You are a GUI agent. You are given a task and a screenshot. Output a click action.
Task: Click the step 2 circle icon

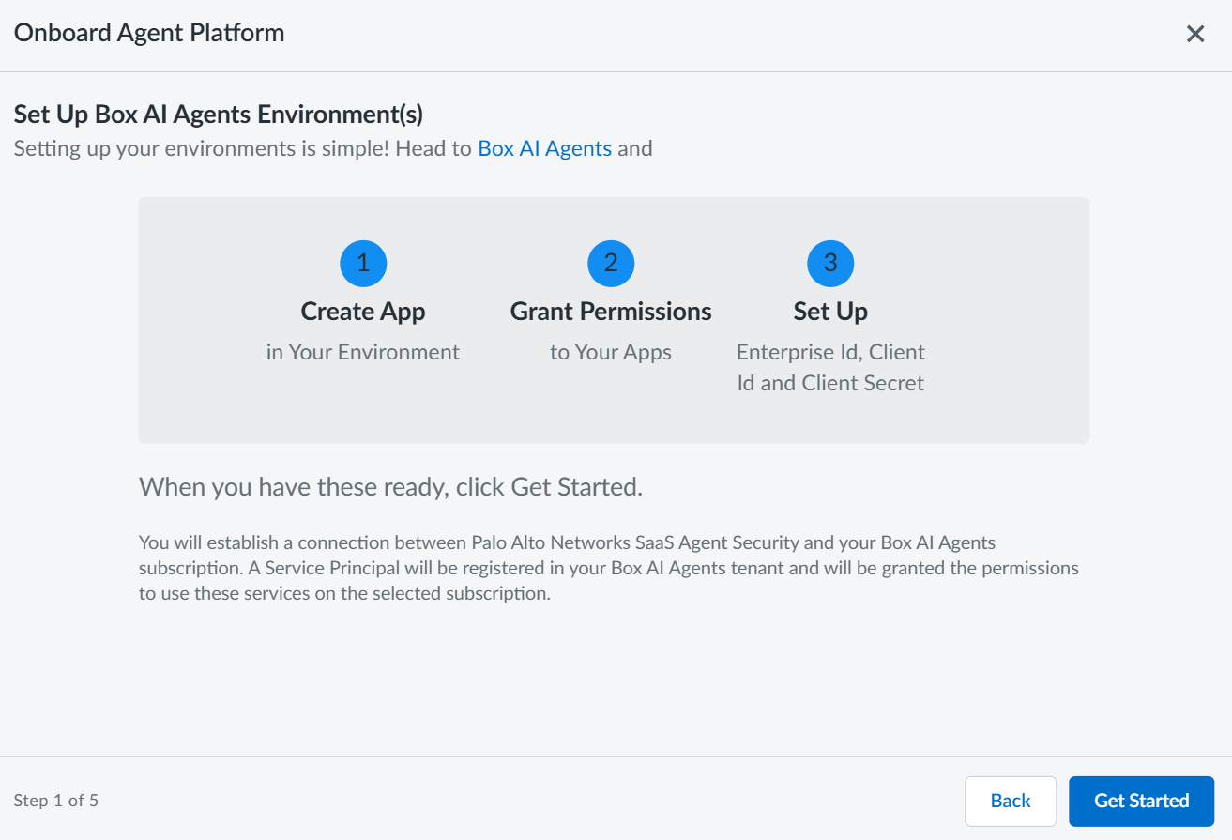[x=611, y=264]
